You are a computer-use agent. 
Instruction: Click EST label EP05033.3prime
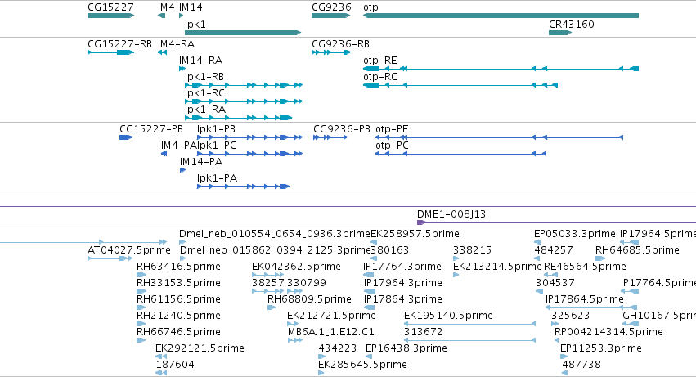pos(575,234)
